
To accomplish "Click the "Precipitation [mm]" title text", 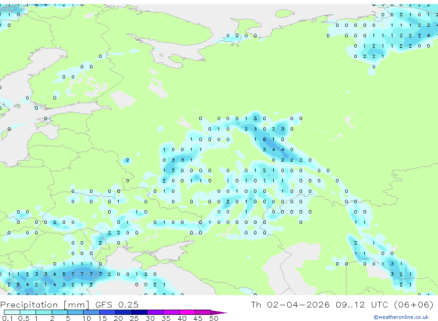I will pyautogui.click(x=45, y=304).
